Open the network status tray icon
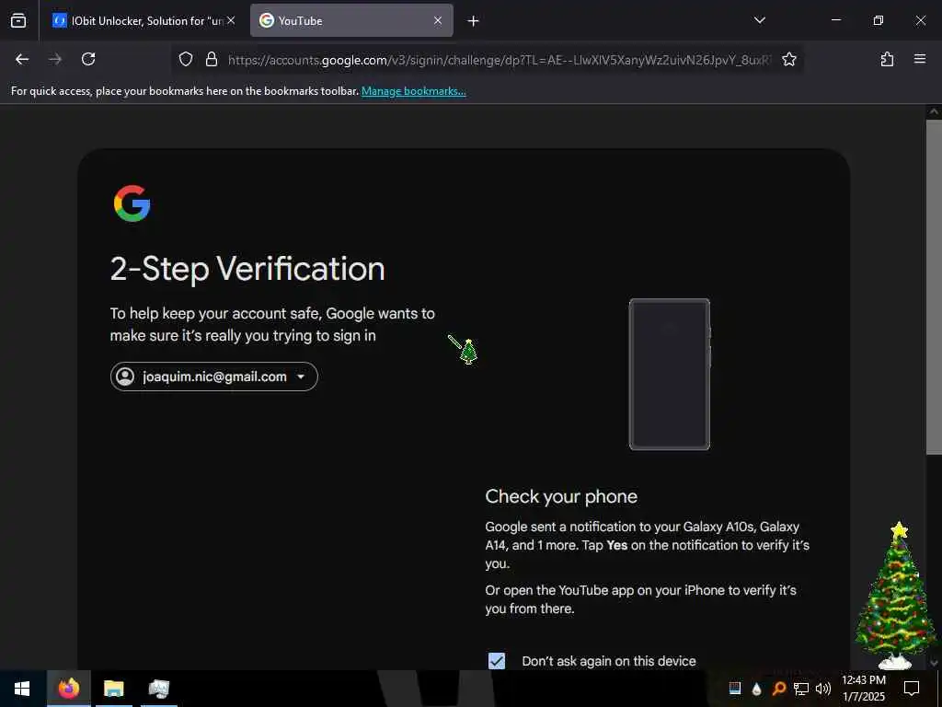This screenshot has width=942, height=707. 801,689
